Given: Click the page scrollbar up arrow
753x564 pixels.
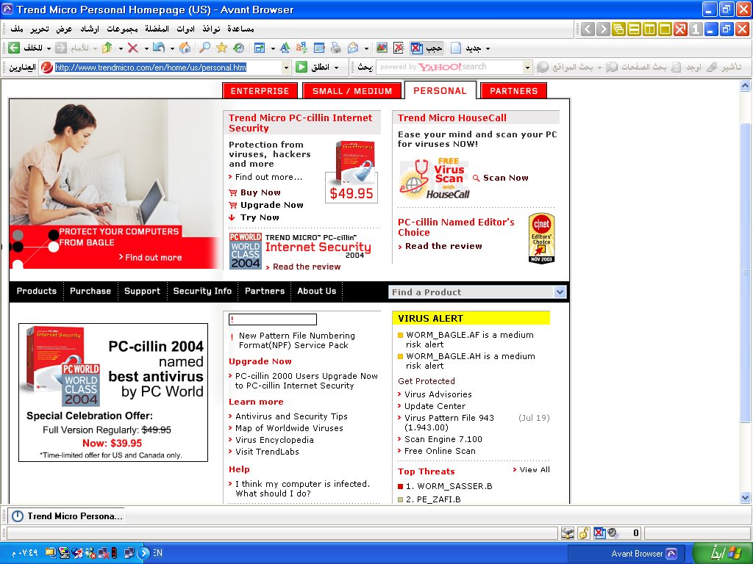Looking at the screenshot, I should click(746, 86).
